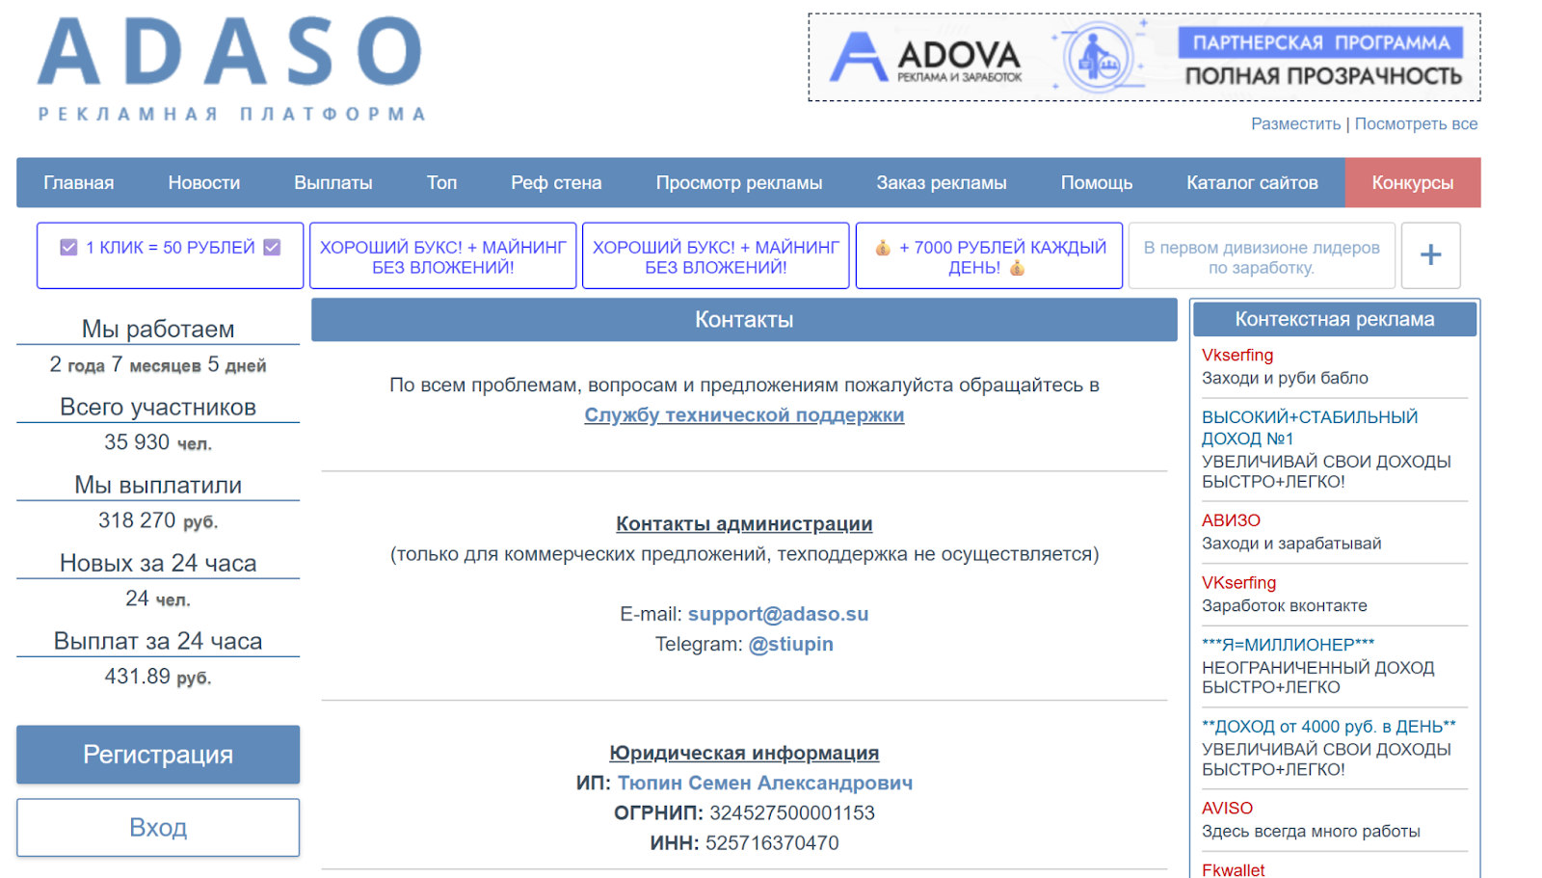The height and width of the screenshot is (878, 1542).
Task: Click Помощь in the navigation bar
Action: 1097,183
